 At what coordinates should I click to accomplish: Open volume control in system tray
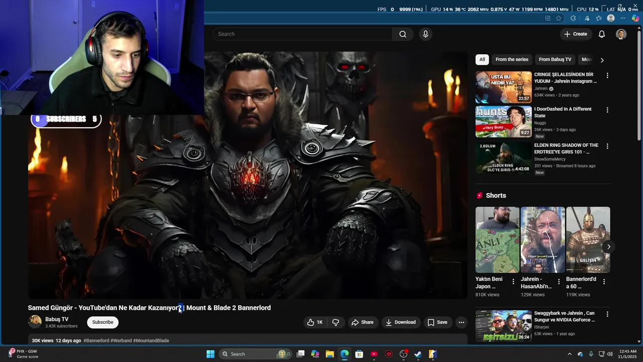[610, 354]
